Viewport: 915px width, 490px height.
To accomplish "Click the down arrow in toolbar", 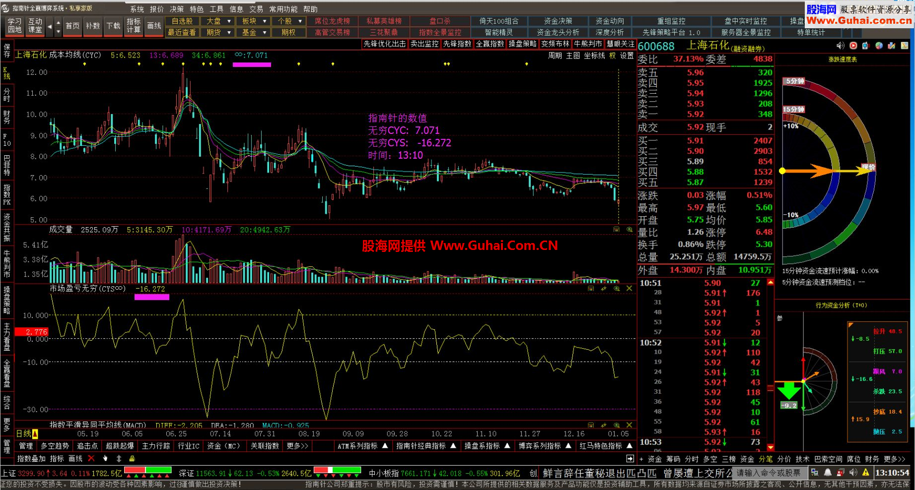I will pyautogui.click(x=58, y=31).
